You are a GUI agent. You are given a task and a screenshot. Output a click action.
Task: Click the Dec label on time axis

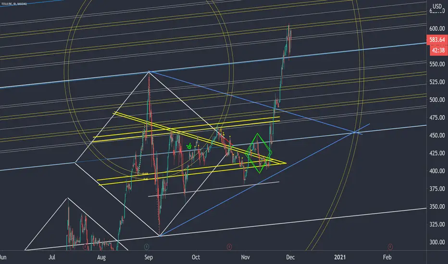point(290,257)
